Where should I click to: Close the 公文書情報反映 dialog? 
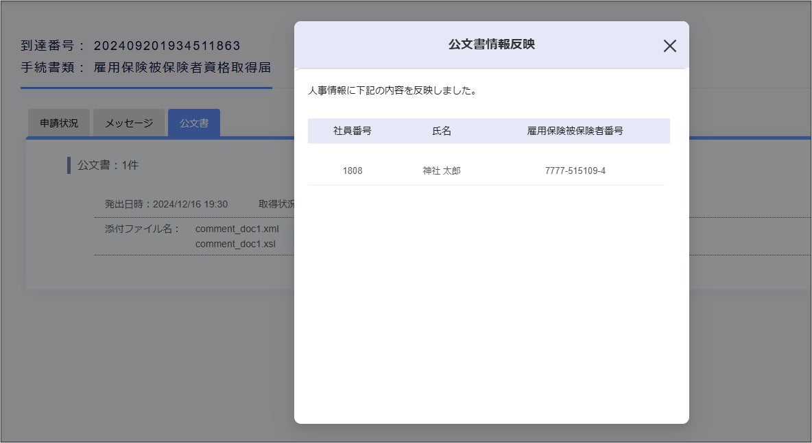point(669,46)
